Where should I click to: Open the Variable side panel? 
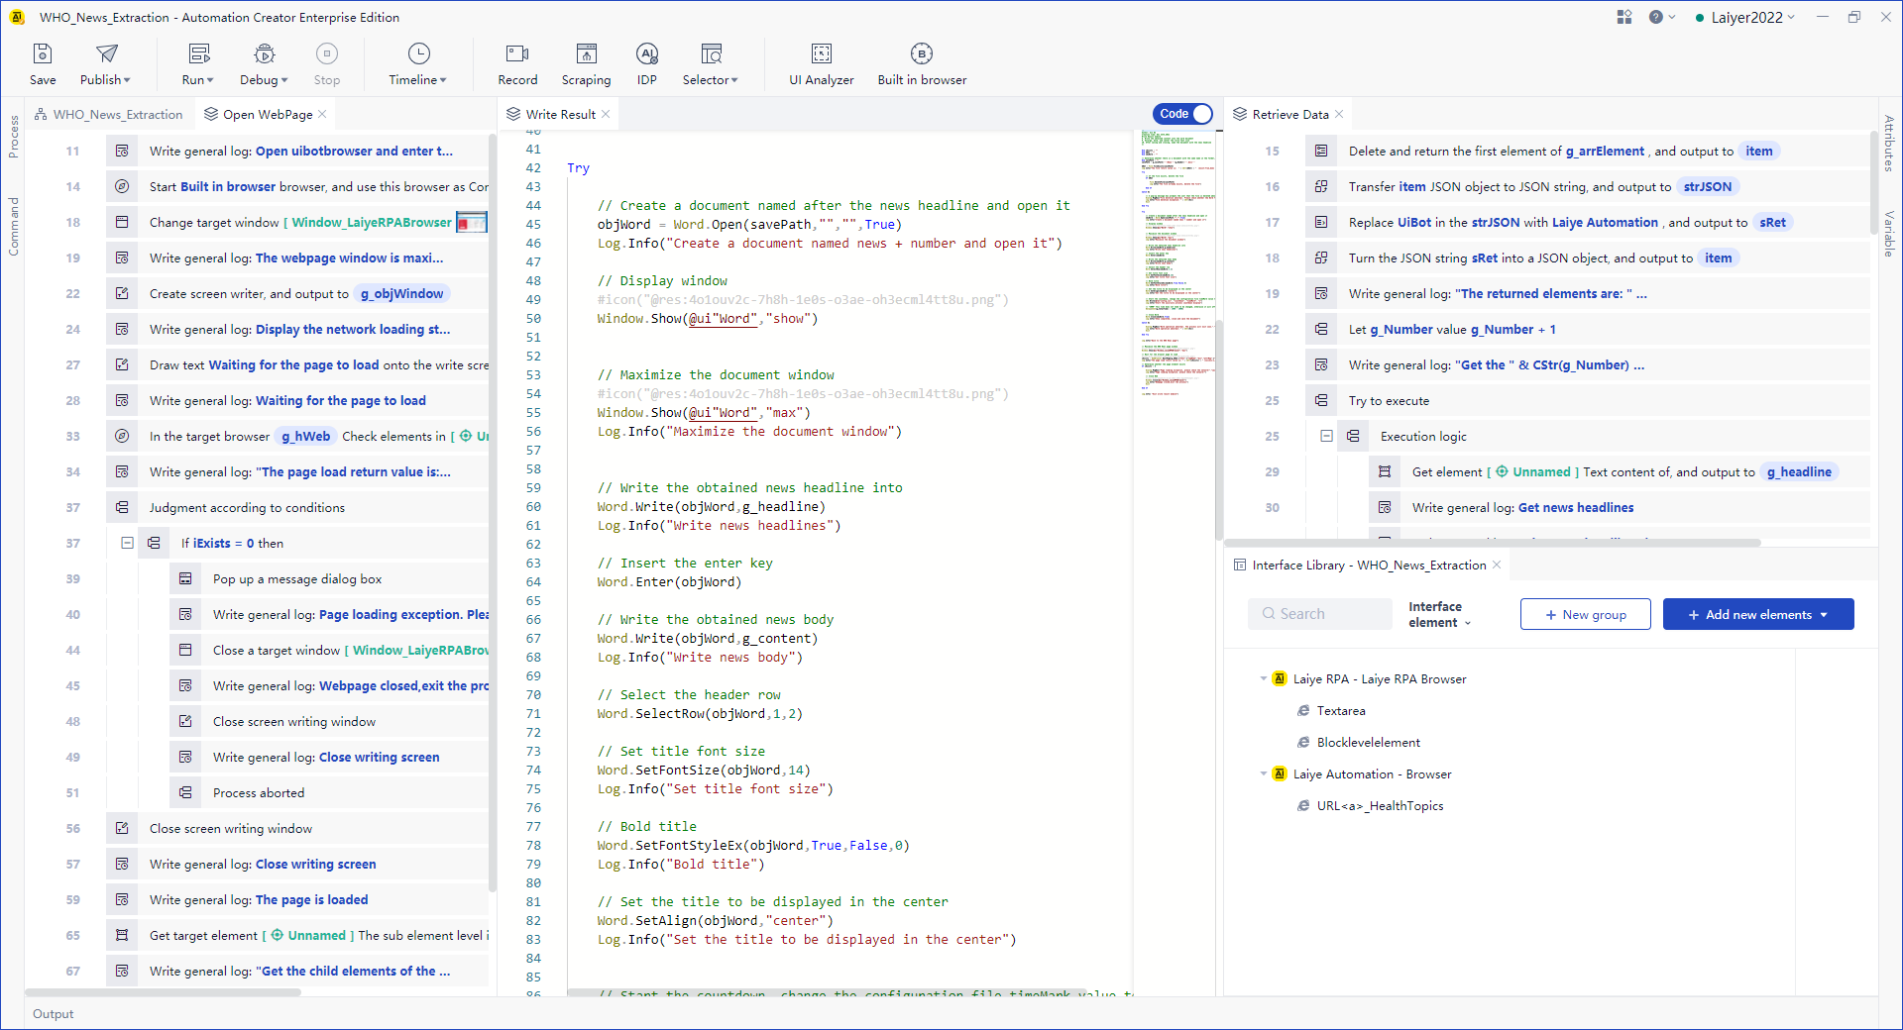[1889, 234]
